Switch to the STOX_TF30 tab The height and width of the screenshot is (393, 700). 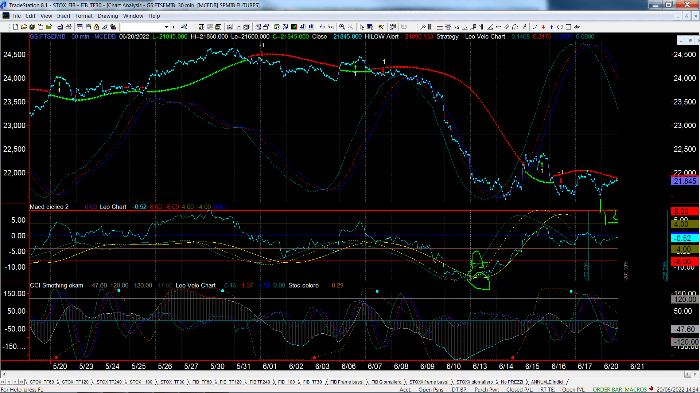pos(172,382)
